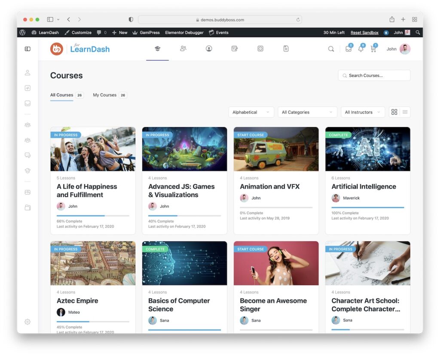Image resolution: width=440 pixels, height=356 pixels.
Task: Click the 100% progress bar on Artificial Intelligence
Action: [368, 207]
